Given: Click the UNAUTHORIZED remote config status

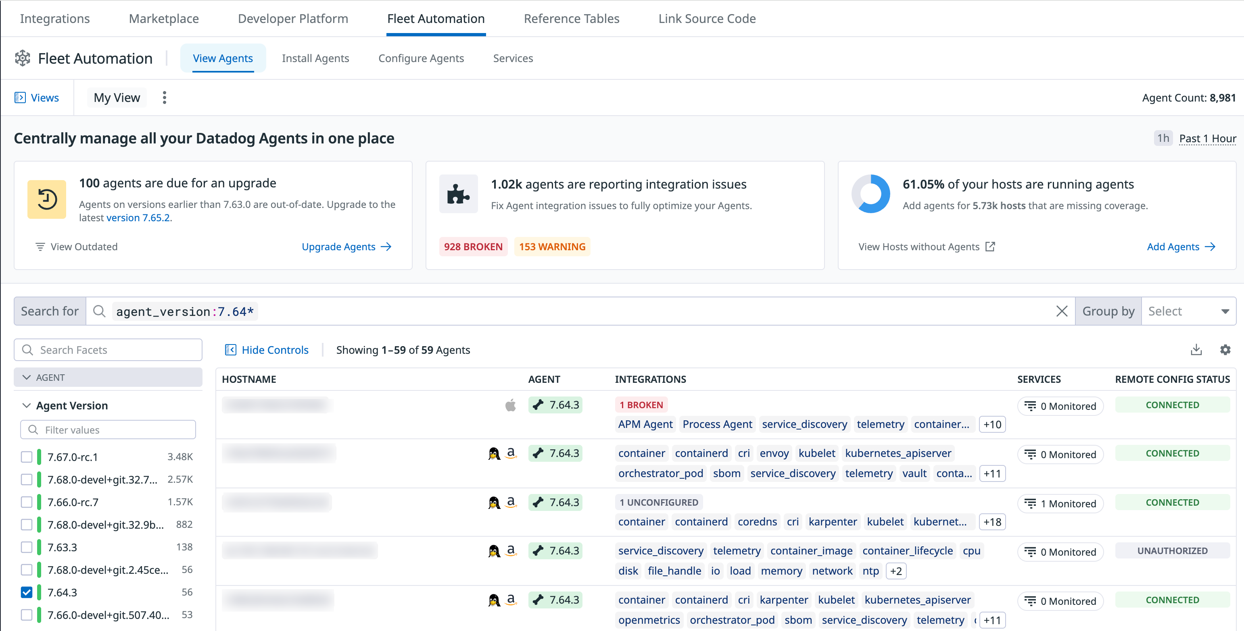Looking at the screenshot, I should click(1172, 551).
